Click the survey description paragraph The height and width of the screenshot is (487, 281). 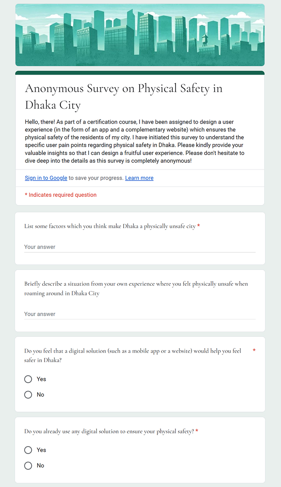pos(135,142)
